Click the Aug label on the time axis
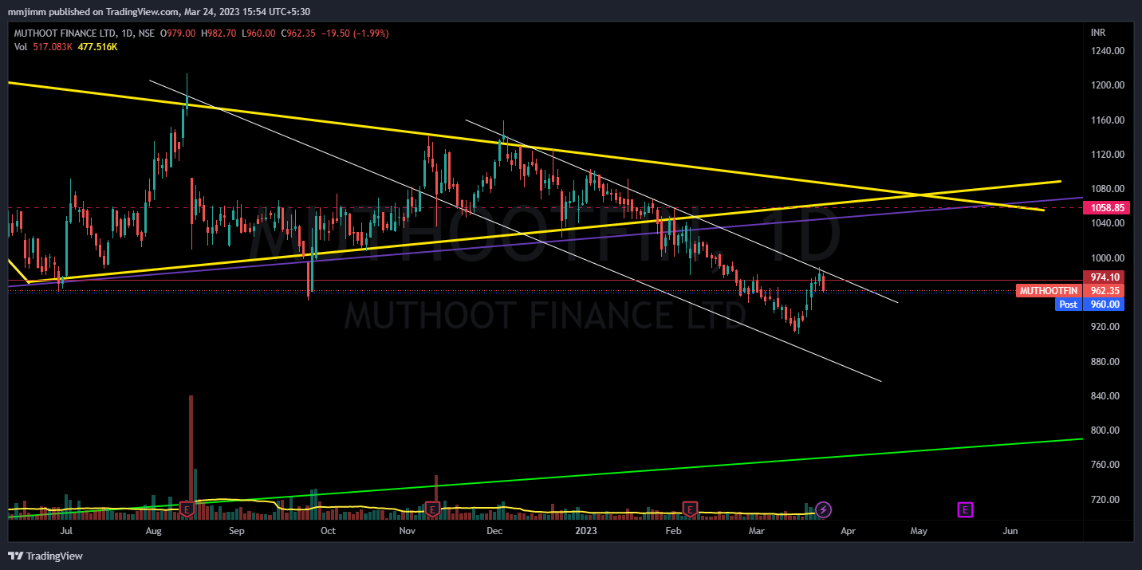This screenshot has width=1142, height=570. pyautogui.click(x=154, y=530)
